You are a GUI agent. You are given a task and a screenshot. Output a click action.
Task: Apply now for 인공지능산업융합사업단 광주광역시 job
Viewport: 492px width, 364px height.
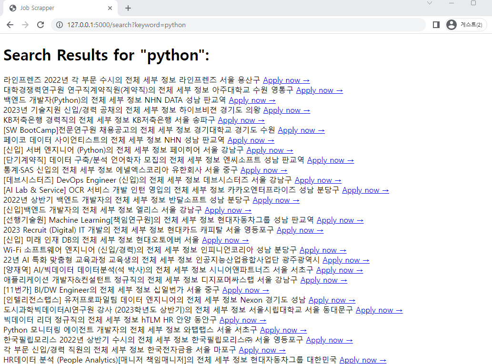[x=346, y=260]
